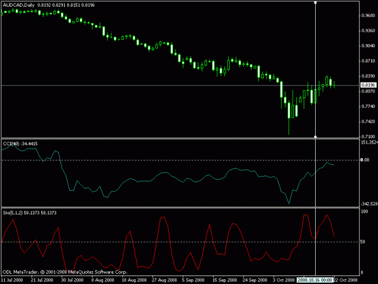
Task: Click the bottom handle of the vertical line in price pane
Action: (315, 137)
